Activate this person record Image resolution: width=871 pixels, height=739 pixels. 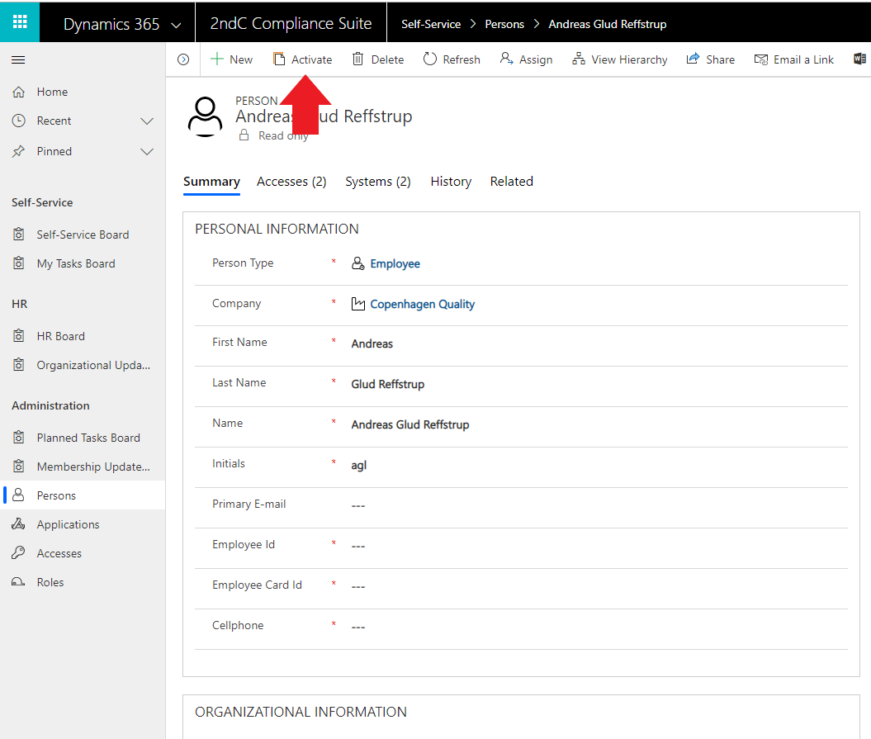(x=302, y=59)
